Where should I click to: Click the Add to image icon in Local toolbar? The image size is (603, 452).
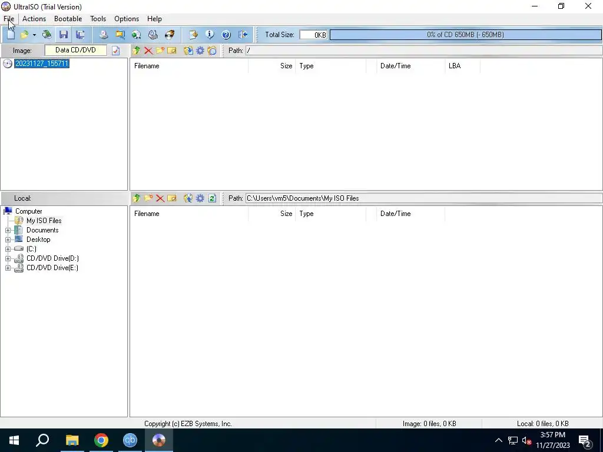188,198
